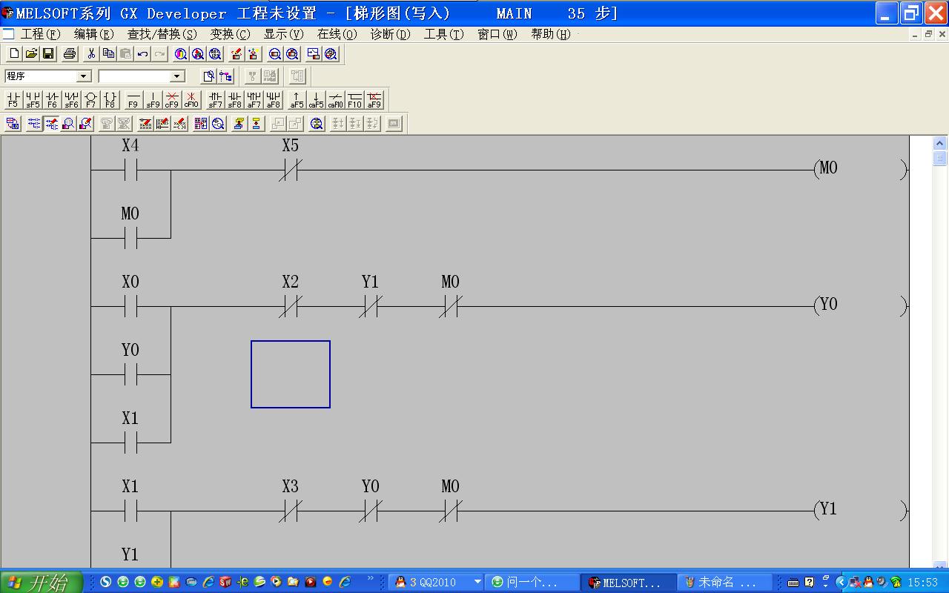Click the Print icon in the toolbar

70,54
